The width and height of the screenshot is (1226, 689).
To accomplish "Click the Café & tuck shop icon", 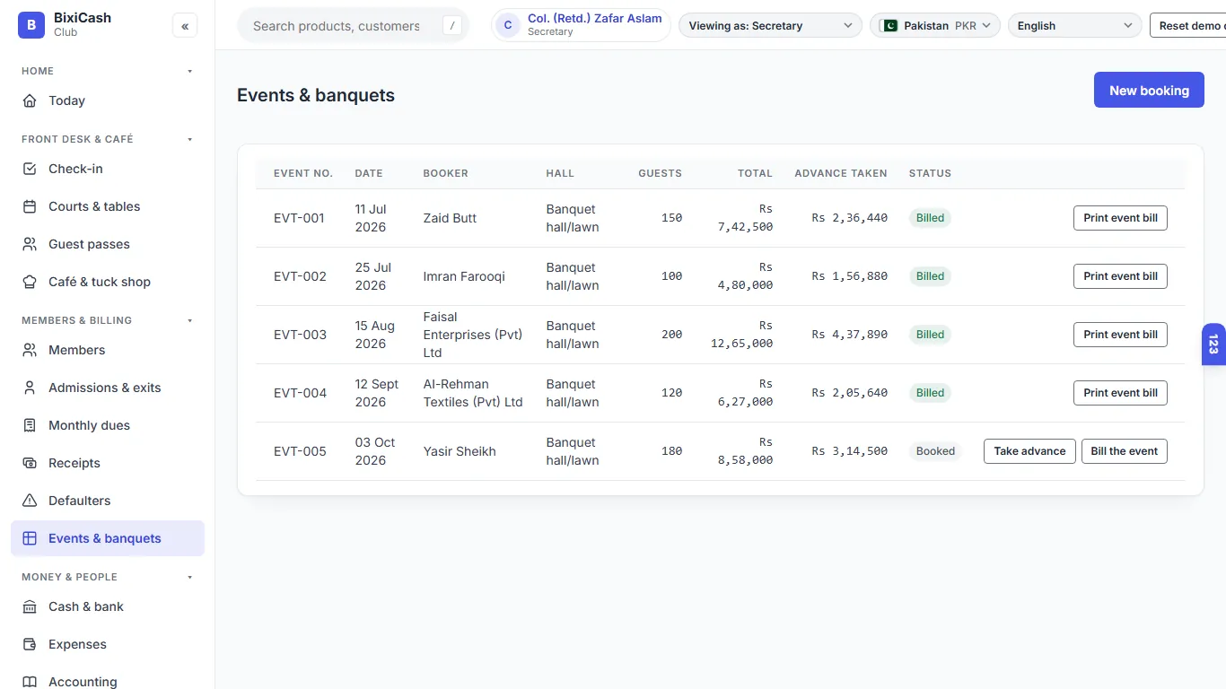I will pos(30,282).
